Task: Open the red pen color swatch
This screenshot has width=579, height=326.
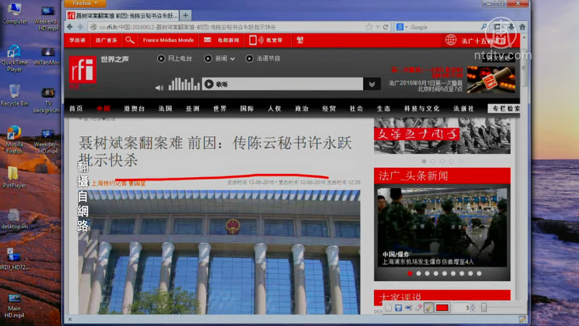Action: 442,308
